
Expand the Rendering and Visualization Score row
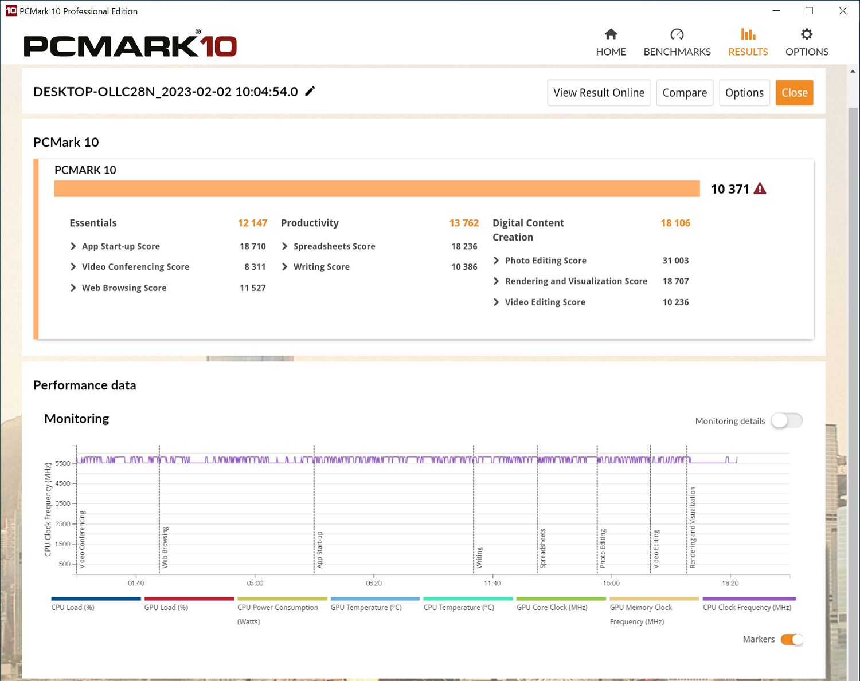496,281
